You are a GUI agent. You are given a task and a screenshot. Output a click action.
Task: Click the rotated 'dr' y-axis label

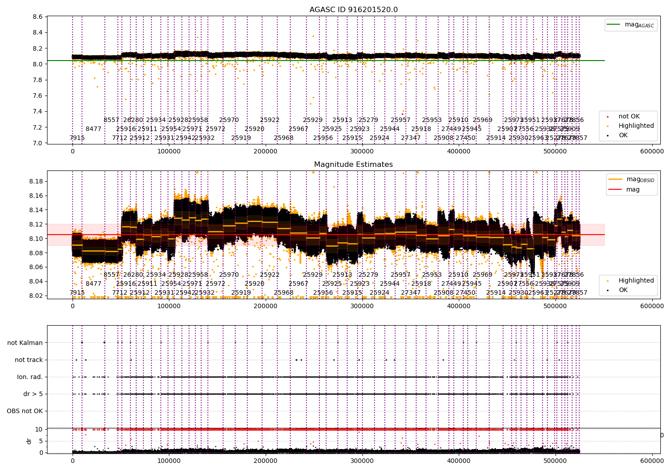pyautogui.click(x=29, y=441)
